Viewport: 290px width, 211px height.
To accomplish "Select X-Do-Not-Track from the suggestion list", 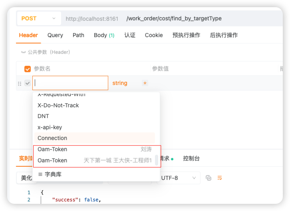I will point(94,105).
